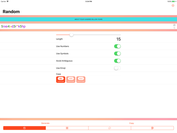Tap the key icon beside the password

(x=174, y=25)
